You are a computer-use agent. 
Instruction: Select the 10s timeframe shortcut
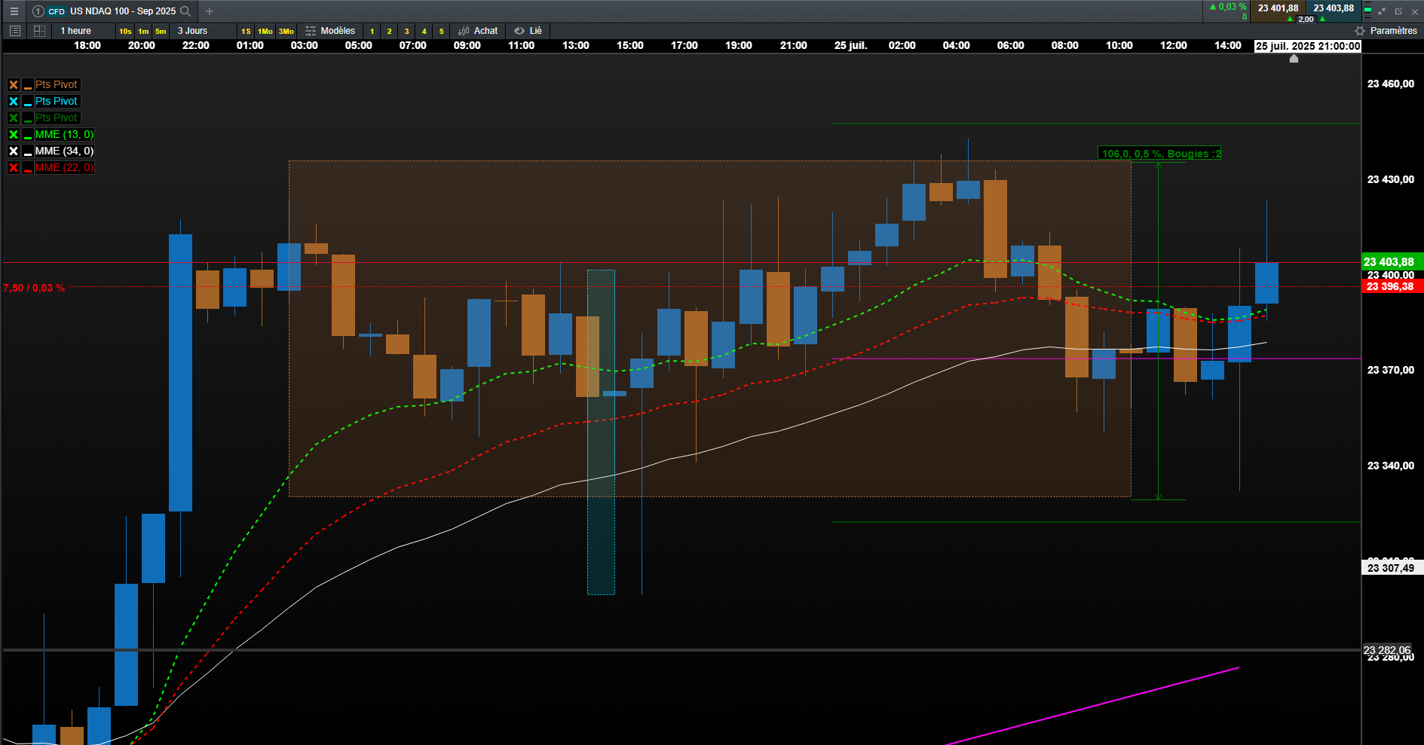pos(125,31)
